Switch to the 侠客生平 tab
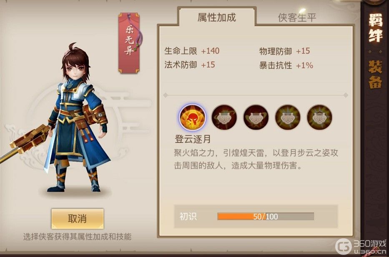Image resolution: width=389 pixels, height=257 pixels. pyautogui.click(x=297, y=17)
